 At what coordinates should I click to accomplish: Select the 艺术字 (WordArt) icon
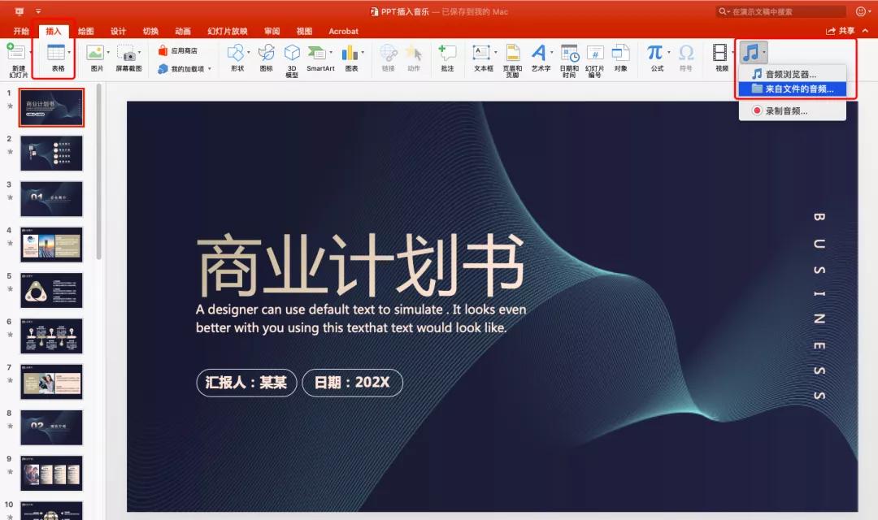click(x=539, y=54)
